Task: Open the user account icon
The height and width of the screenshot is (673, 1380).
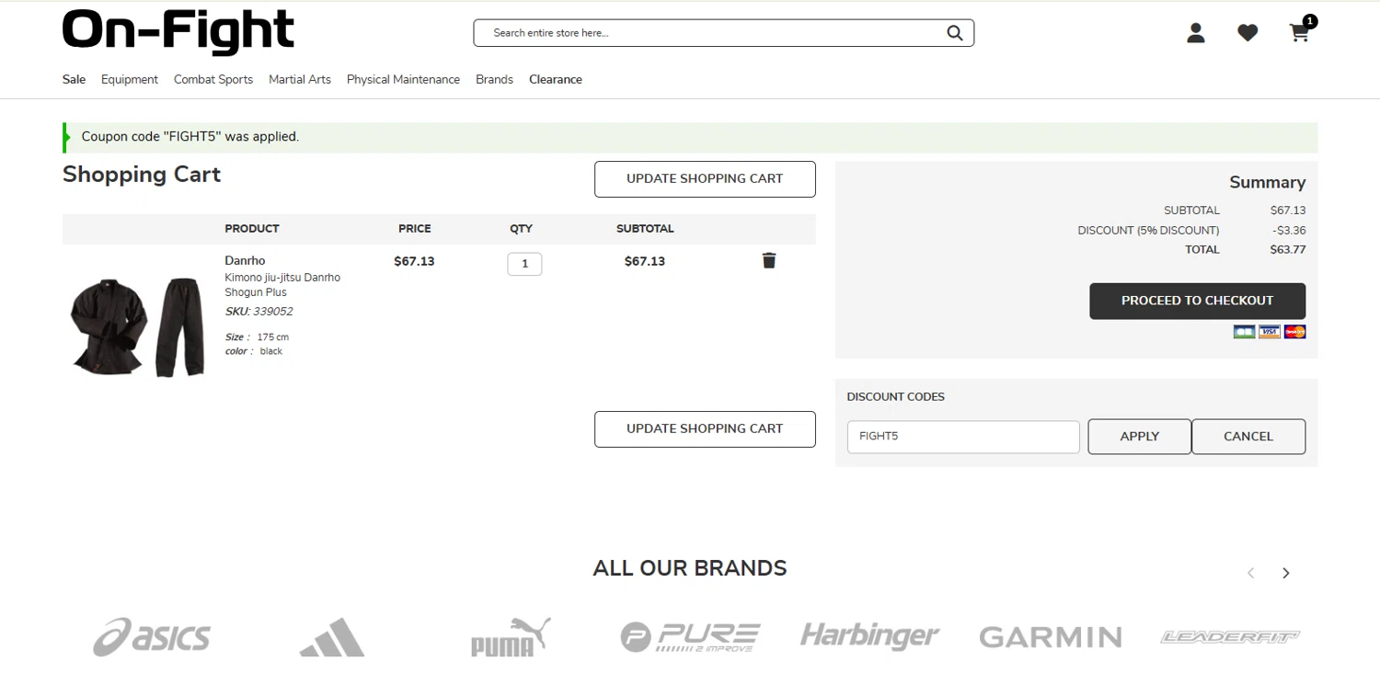Action: click(x=1196, y=33)
